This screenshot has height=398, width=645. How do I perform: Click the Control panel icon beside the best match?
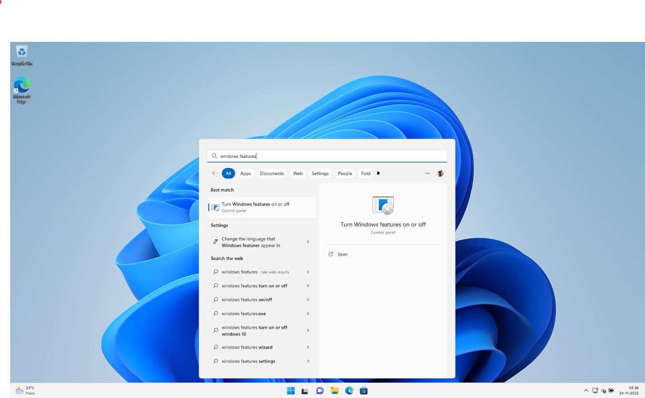pyautogui.click(x=215, y=207)
